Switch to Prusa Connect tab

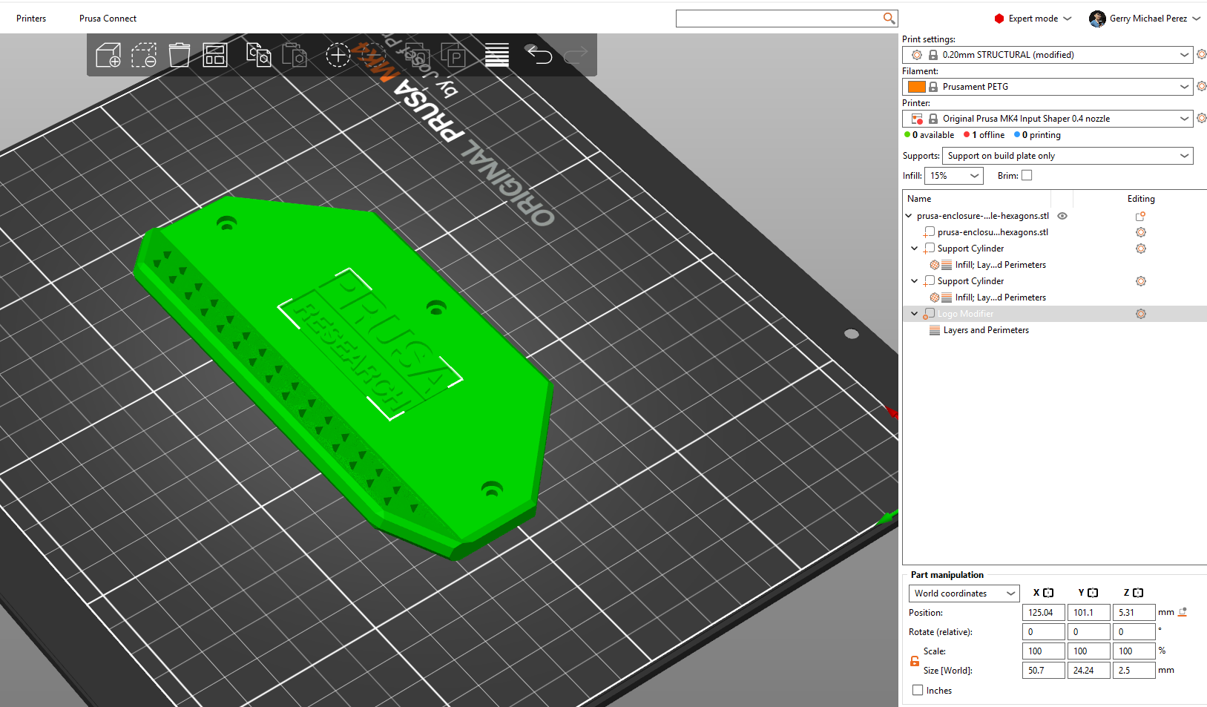coord(108,19)
